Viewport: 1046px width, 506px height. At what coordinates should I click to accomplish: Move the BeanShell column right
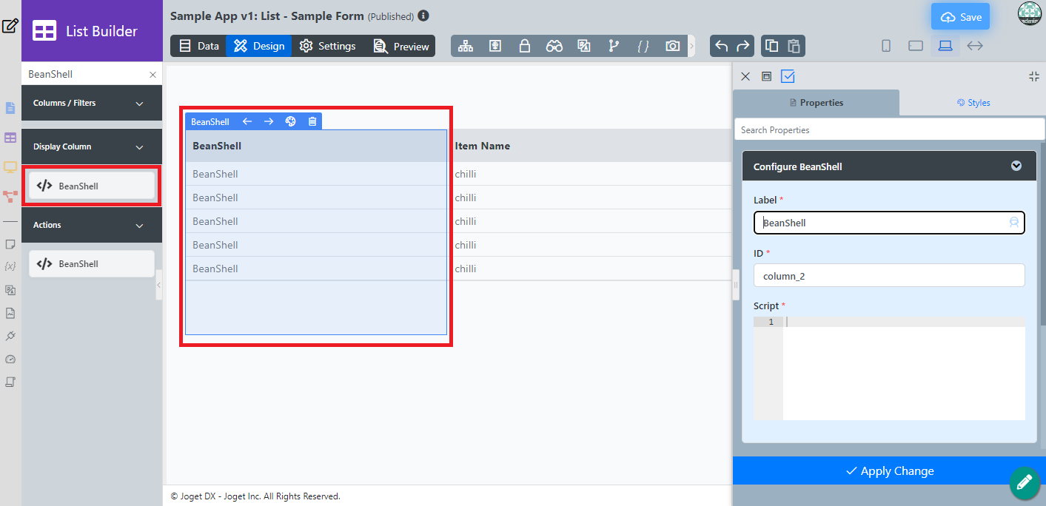(x=269, y=121)
